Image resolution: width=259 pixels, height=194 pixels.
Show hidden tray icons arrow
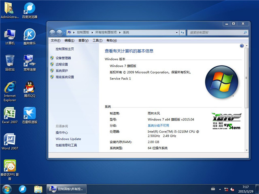pos(220,189)
